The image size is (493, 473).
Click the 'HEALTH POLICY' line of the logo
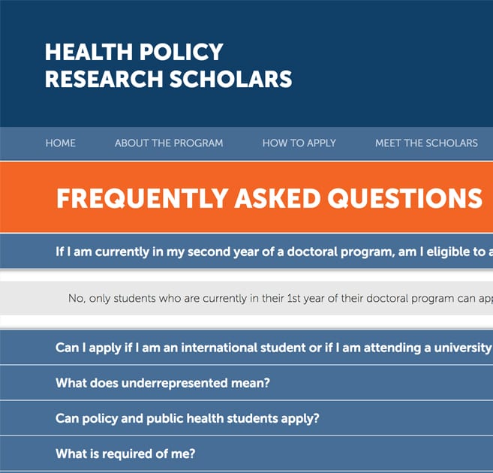coord(134,52)
